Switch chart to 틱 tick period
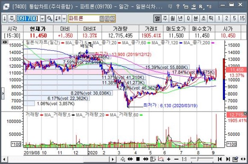This screenshot has height=164, width=248. [x=211, y=18]
